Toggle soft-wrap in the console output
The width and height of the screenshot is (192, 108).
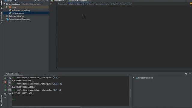tap(10, 78)
